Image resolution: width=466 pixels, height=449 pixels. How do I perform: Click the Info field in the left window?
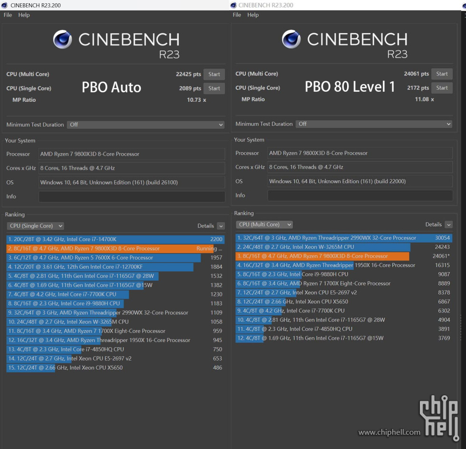click(132, 196)
